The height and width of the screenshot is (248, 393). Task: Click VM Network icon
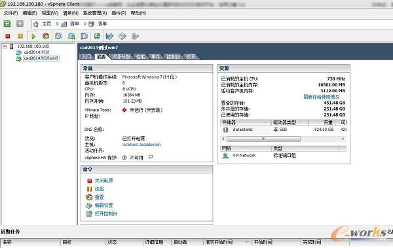pos(225,156)
